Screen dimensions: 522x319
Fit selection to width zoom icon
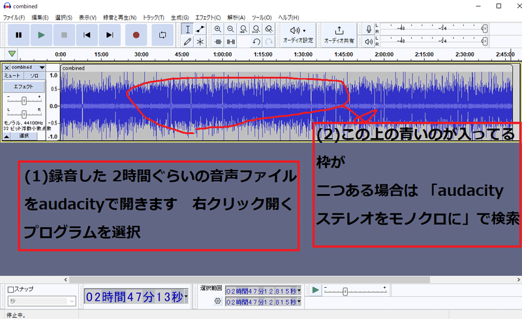(x=243, y=29)
